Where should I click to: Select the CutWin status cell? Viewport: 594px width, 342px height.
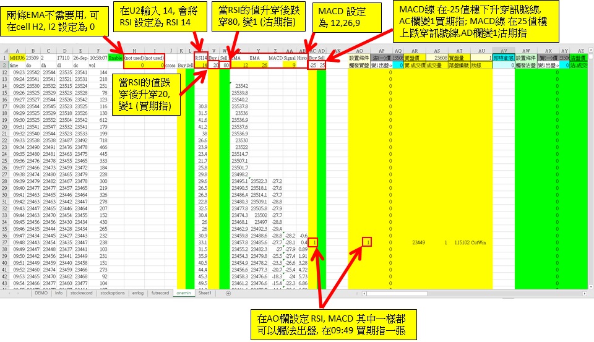tap(478, 242)
